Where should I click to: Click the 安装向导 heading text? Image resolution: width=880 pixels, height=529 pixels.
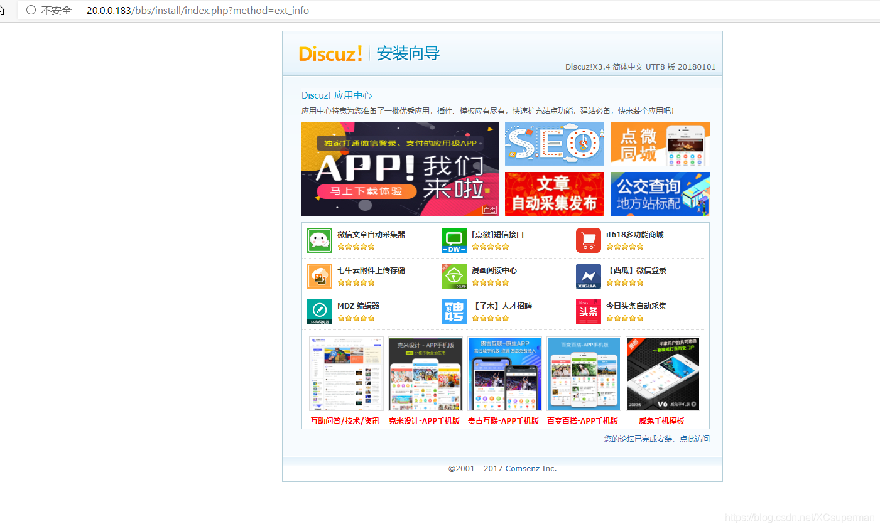point(408,53)
